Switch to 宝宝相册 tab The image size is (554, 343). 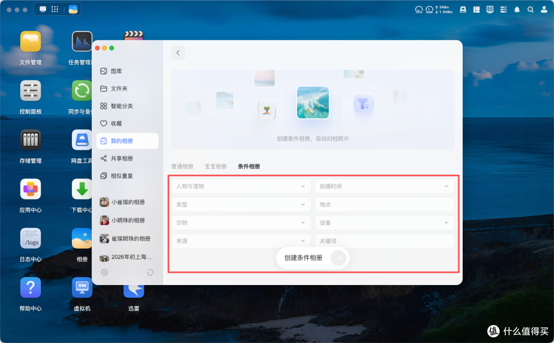[x=215, y=167]
